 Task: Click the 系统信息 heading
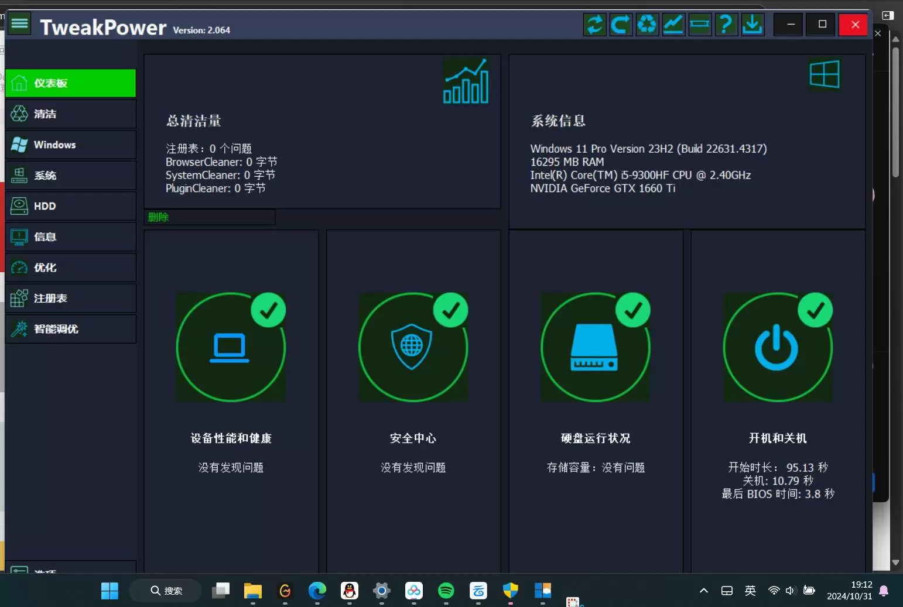coord(558,121)
